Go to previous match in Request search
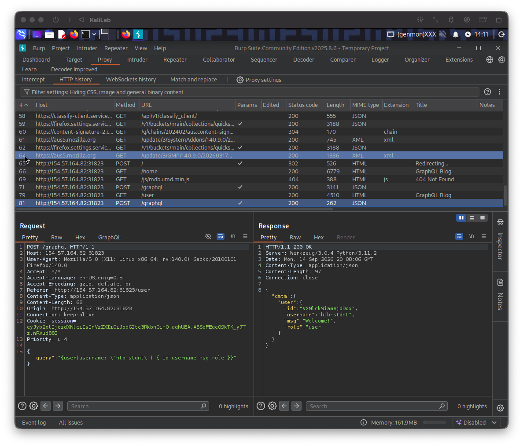 point(46,406)
